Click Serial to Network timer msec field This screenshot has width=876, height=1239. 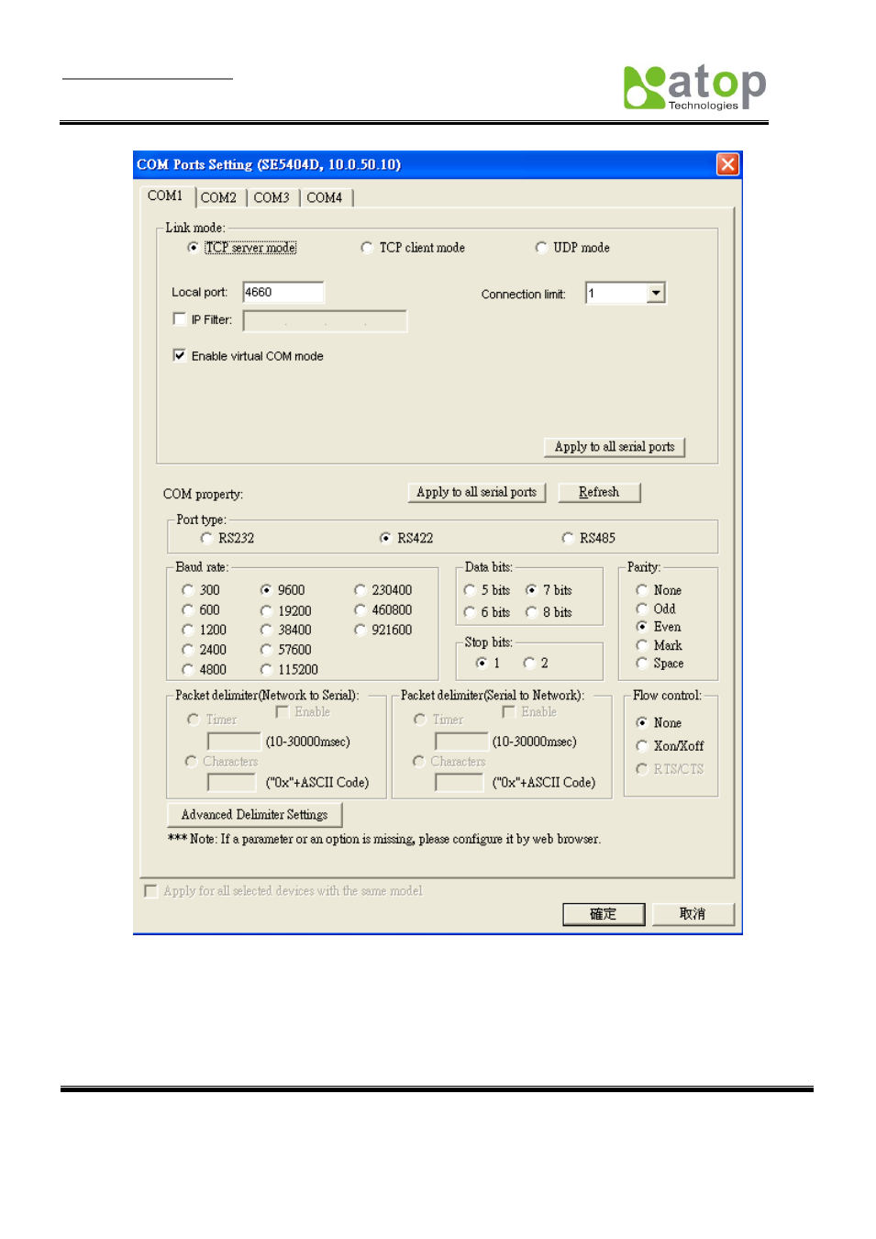click(461, 742)
